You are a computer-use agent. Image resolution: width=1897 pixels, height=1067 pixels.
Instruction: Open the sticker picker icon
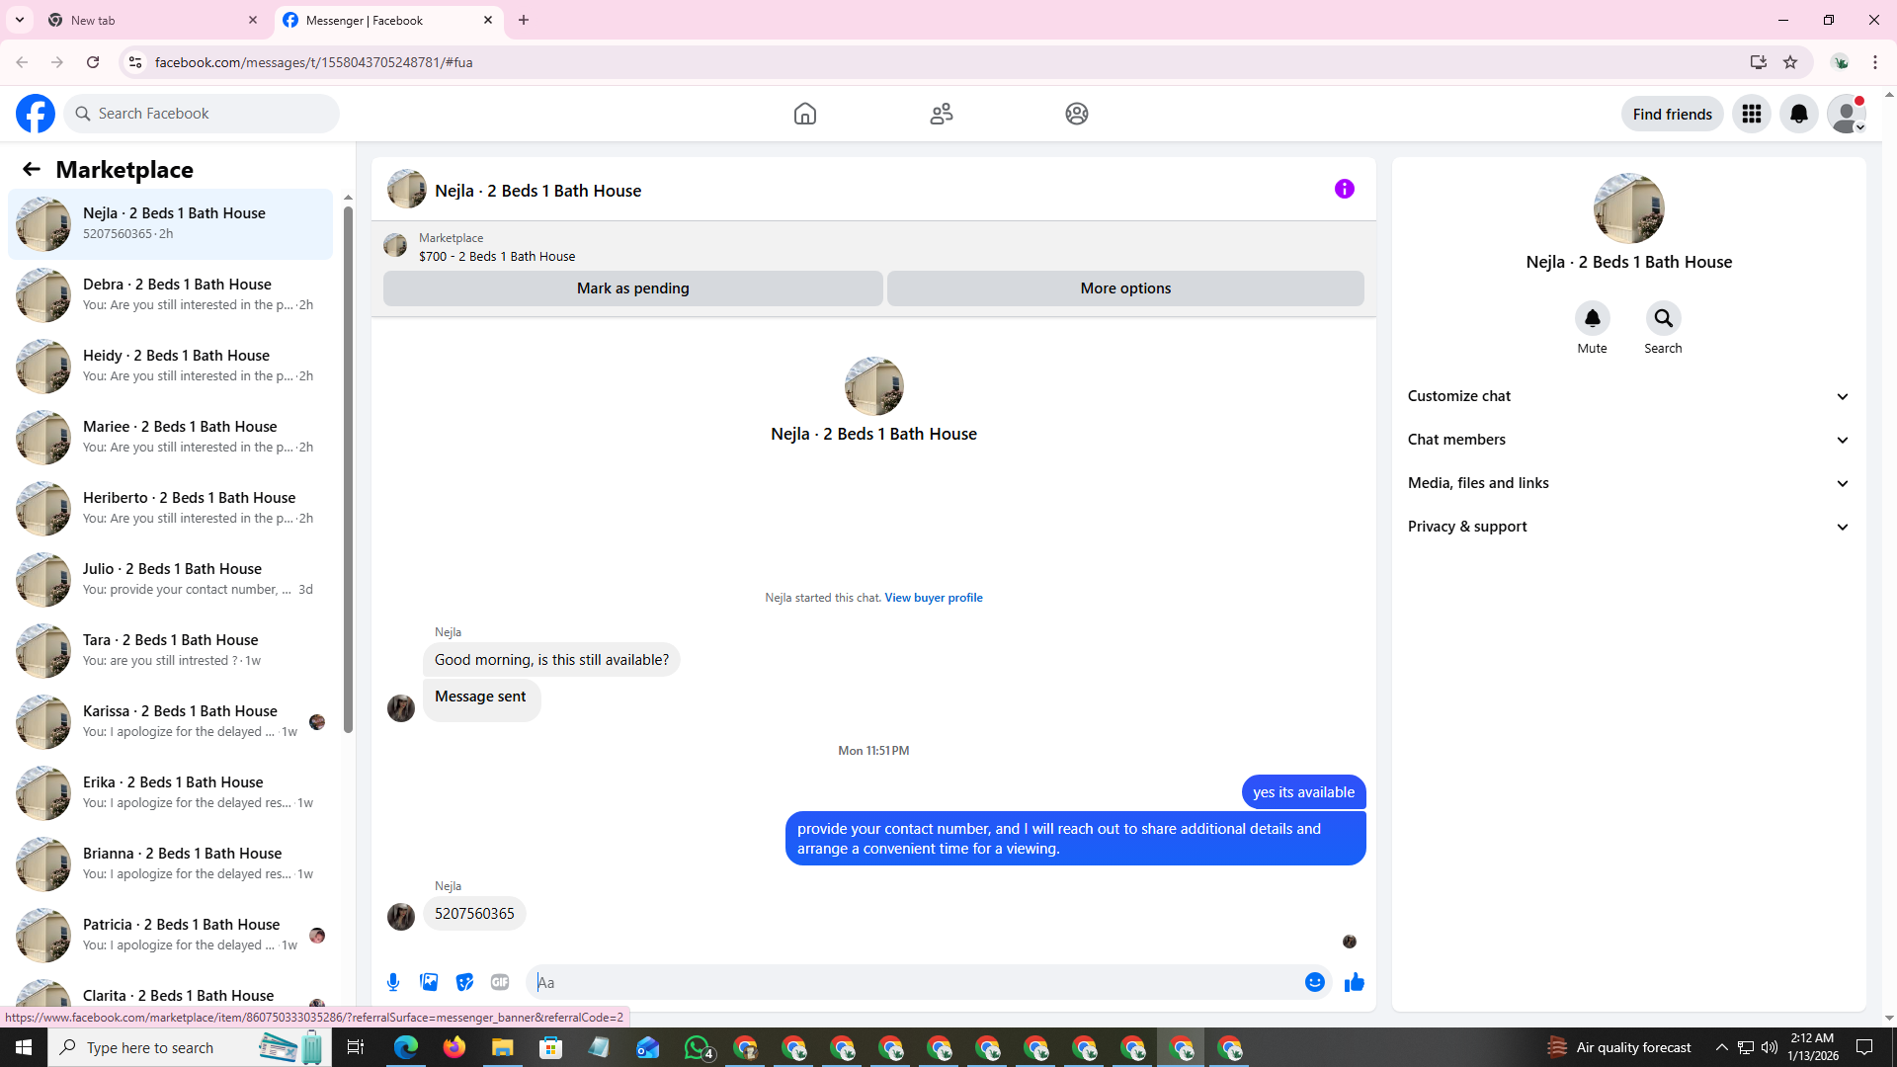click(464, 982)
